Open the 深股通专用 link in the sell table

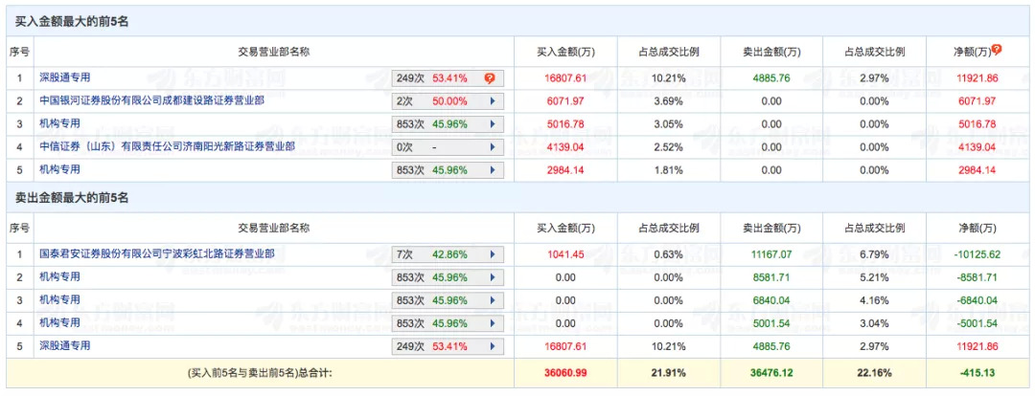tap(66, 346)
